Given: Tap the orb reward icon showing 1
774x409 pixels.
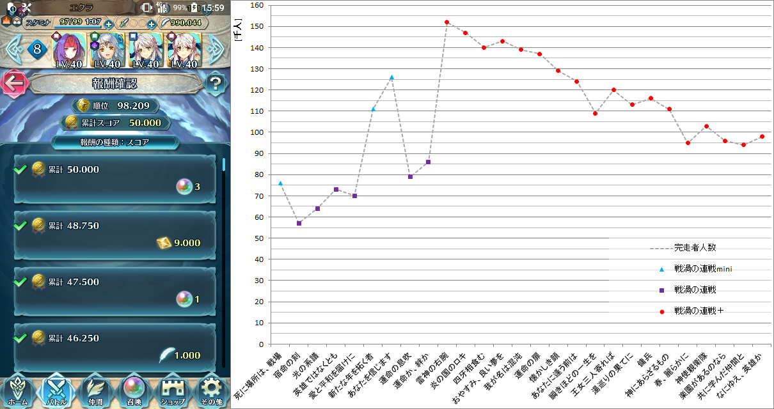Looking at the screenshot, I should coord(184,299).
